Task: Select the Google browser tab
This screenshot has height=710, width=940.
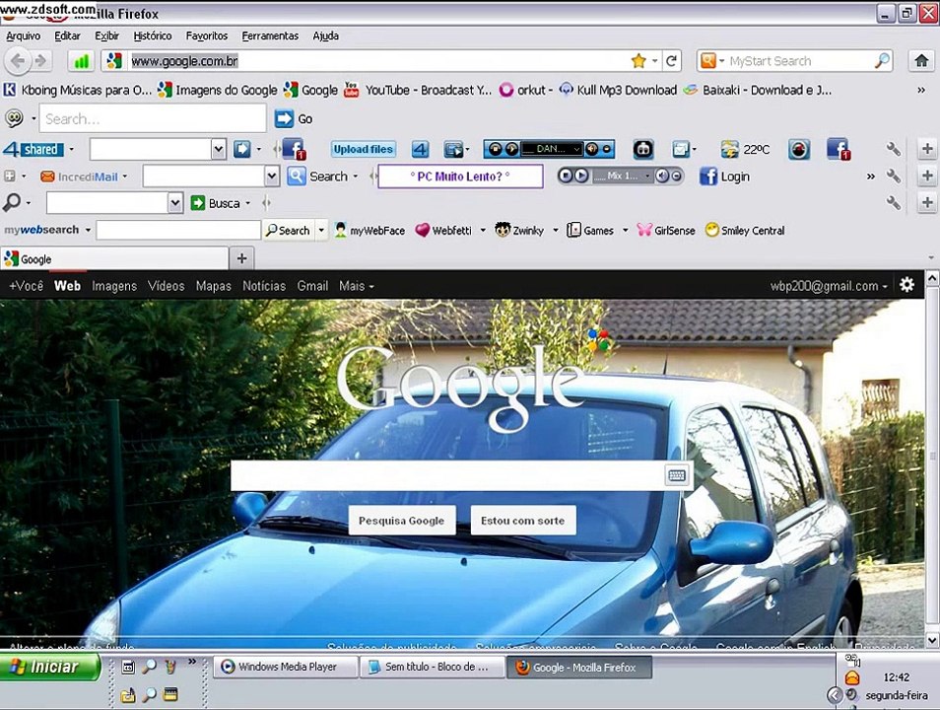Action: [x=114, y=258]
